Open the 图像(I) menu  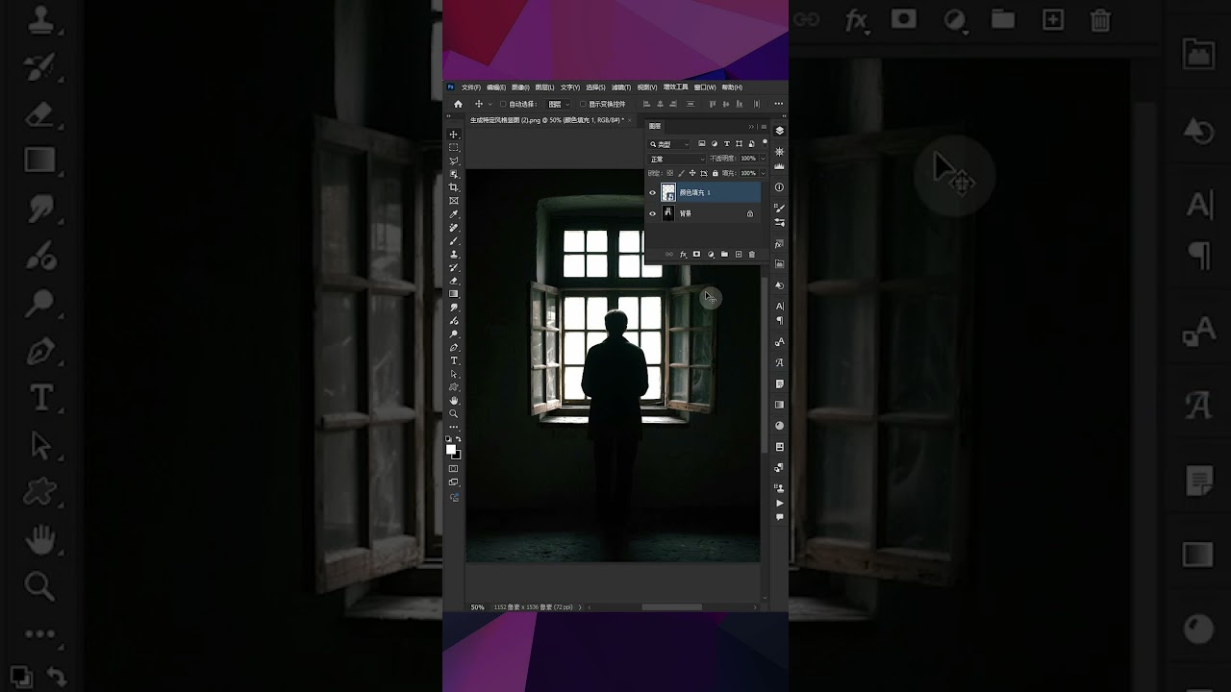pos(520,87)
